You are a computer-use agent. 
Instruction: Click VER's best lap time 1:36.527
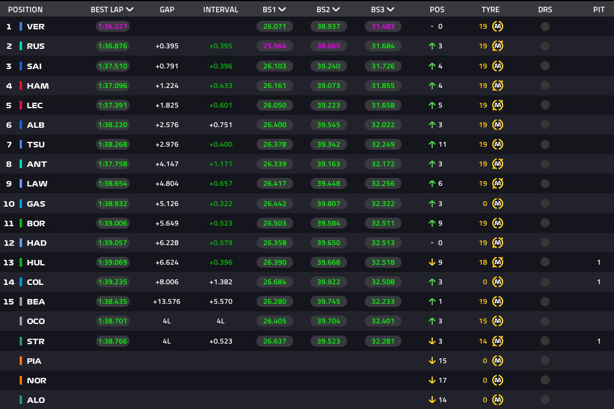(112, 26)
